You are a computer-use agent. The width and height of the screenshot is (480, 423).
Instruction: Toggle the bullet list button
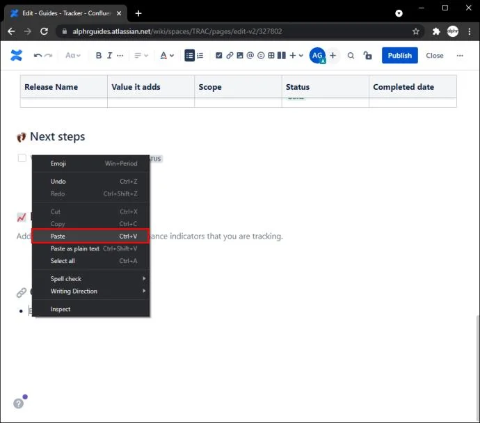coord(189,56)
